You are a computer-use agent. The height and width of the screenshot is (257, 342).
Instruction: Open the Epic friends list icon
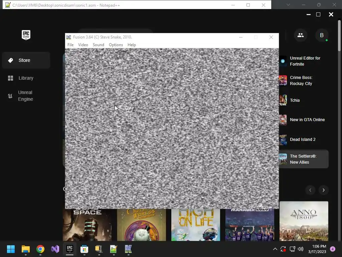[x=301, y=35]
